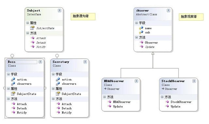209x124 pixels.
Task: Select the NBAObserver class title
Action: 114,81
